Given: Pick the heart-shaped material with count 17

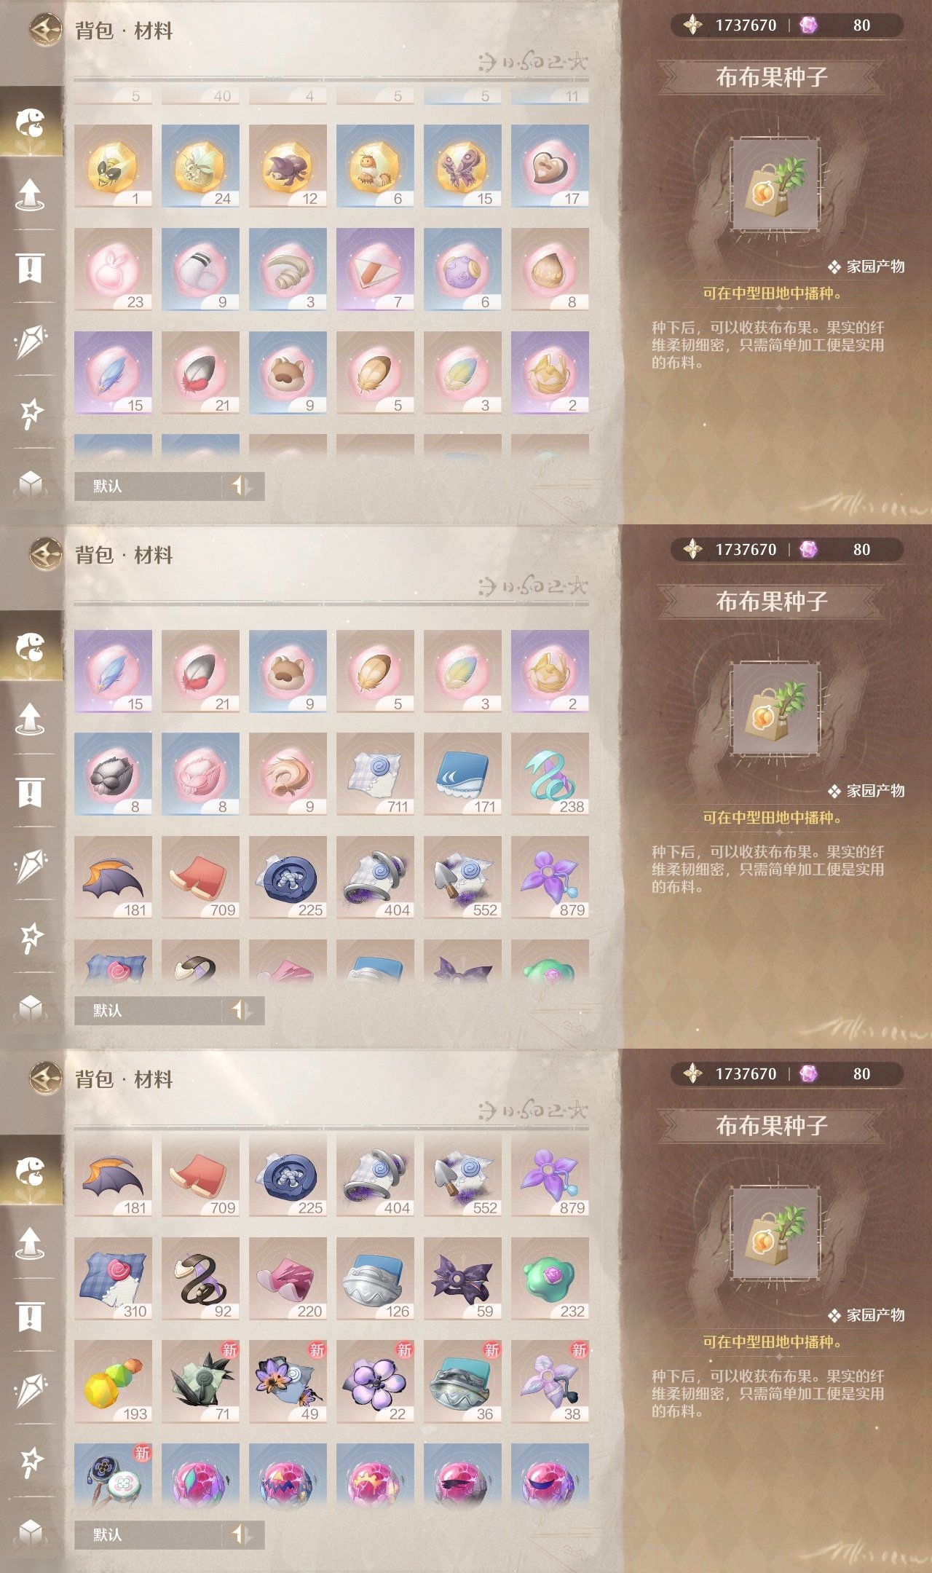Looking at the screenshot, I should tap(550, 166).
